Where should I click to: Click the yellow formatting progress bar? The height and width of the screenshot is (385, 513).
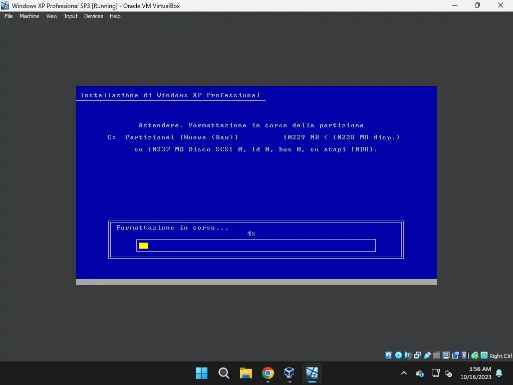click(x=144, y=246)
